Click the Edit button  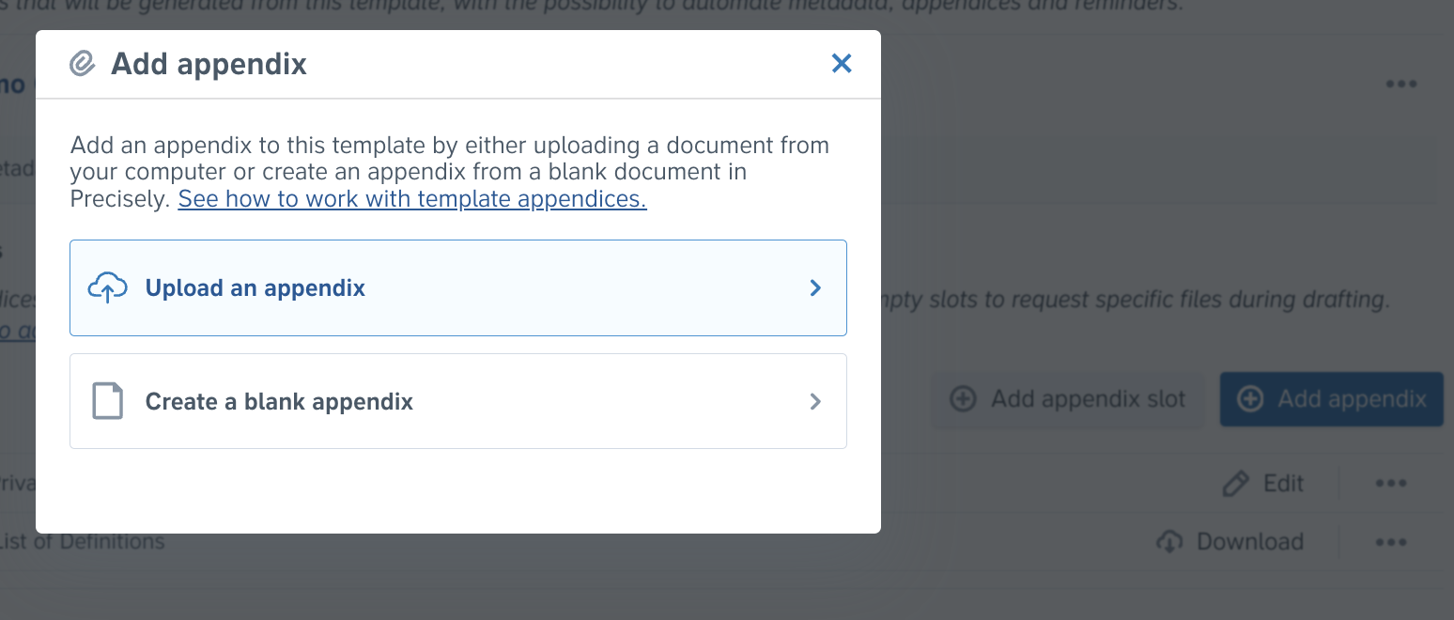(x=1263, y=483)
